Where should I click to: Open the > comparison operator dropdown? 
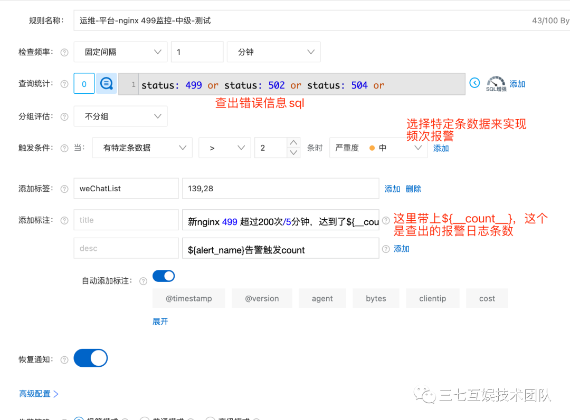coord(225,148)
